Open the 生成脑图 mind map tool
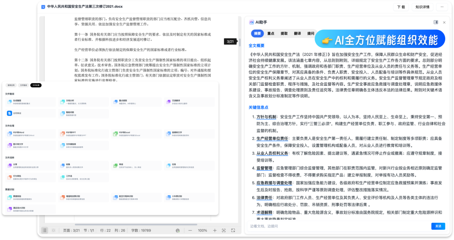 point(9,102)
